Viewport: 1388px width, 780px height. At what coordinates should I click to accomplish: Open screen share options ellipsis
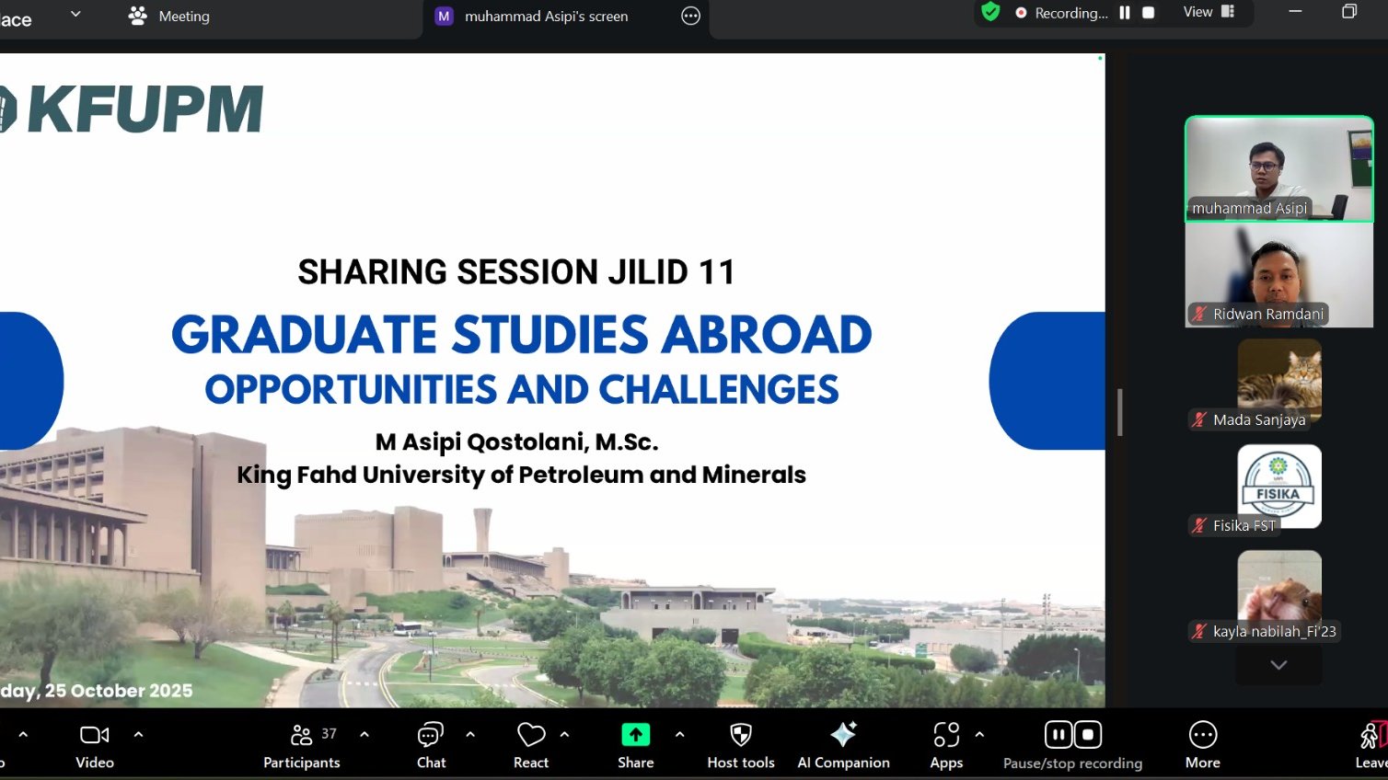[x=690, y=17]
